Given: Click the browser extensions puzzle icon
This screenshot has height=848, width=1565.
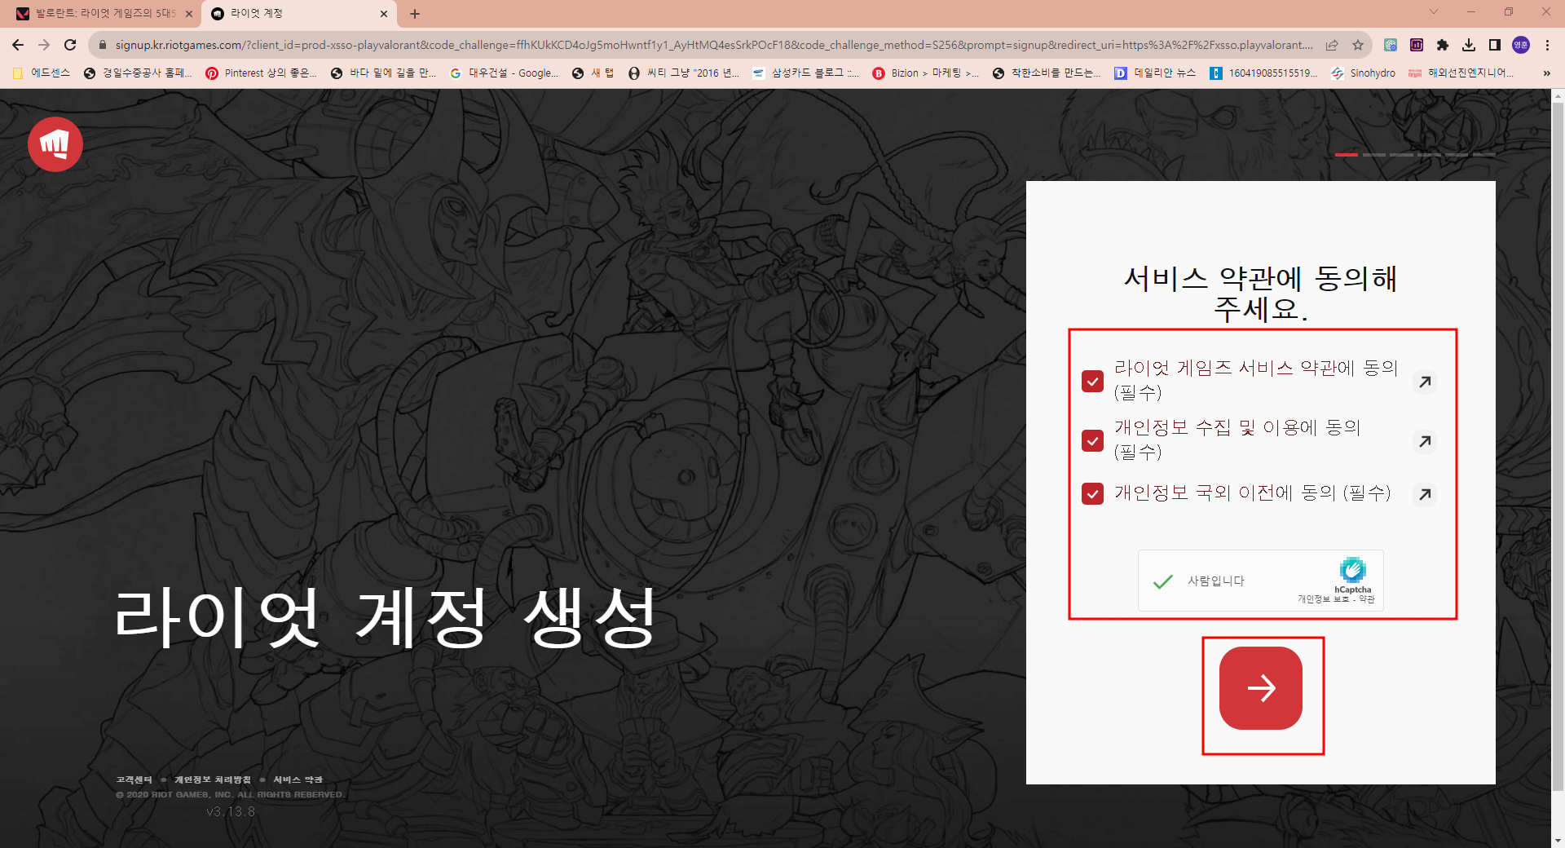Looking at the screenshot, I should [x=1442, y=45].
